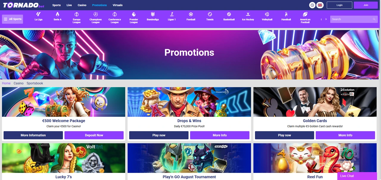Open the Casino top menu item
This screenshot has height=180, width=381.
pos(82,5)
